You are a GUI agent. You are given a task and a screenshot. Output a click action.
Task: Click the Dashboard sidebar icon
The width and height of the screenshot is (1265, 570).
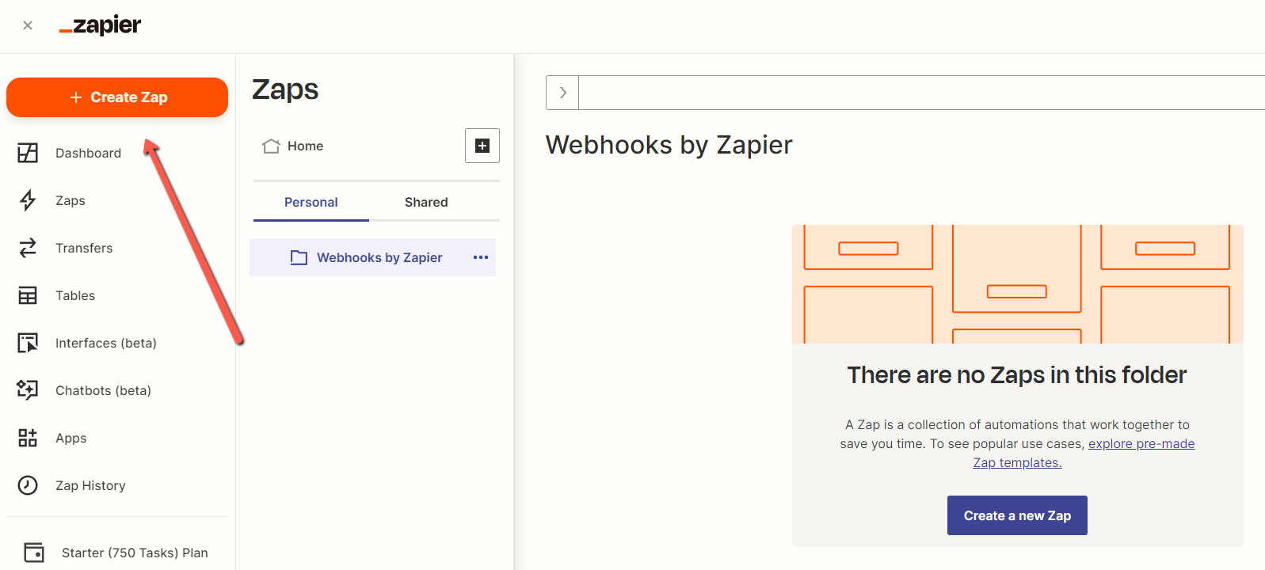pyautogui.click(x=28, y=153)
